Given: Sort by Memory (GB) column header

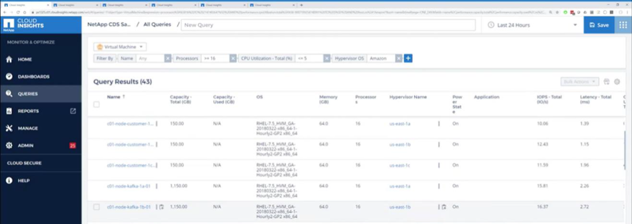Looking at the screenshot, I should (328, 100).
